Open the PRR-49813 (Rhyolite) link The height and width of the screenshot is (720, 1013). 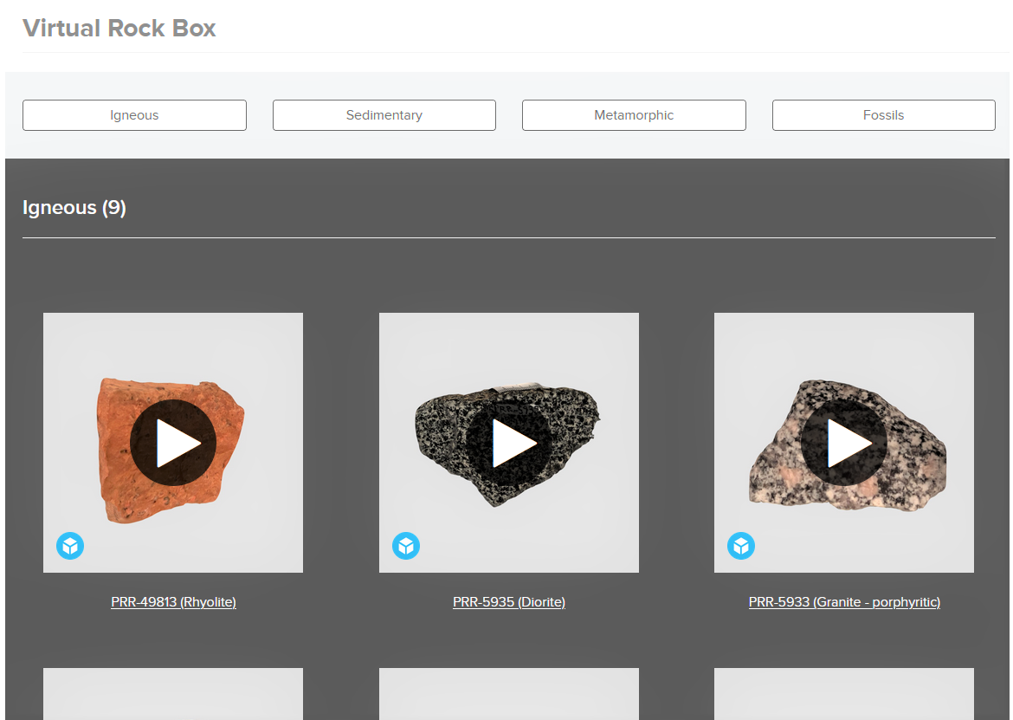coord(173,601)
